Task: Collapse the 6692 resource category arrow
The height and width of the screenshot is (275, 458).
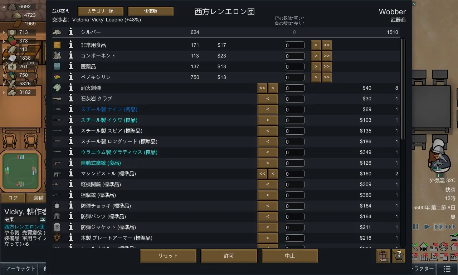Action: 4,7
